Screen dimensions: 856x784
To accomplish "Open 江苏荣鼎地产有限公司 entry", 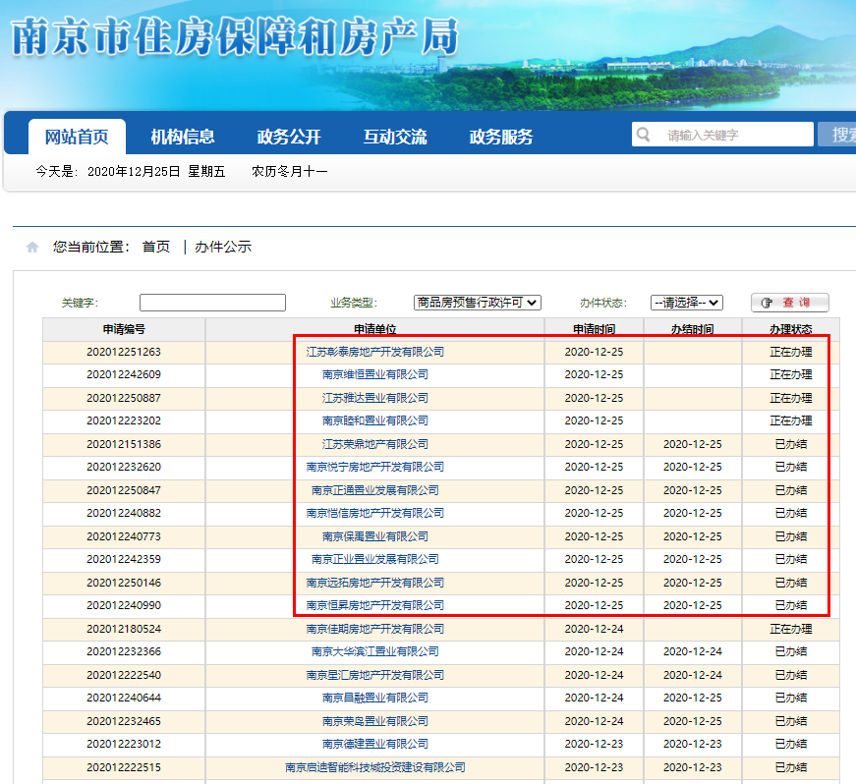I will 375,444.
